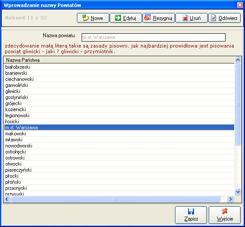Image resolution: width=245 pixels, height=227 pixels.
Task: Select the braniewski row
Action: coord(119,73)
